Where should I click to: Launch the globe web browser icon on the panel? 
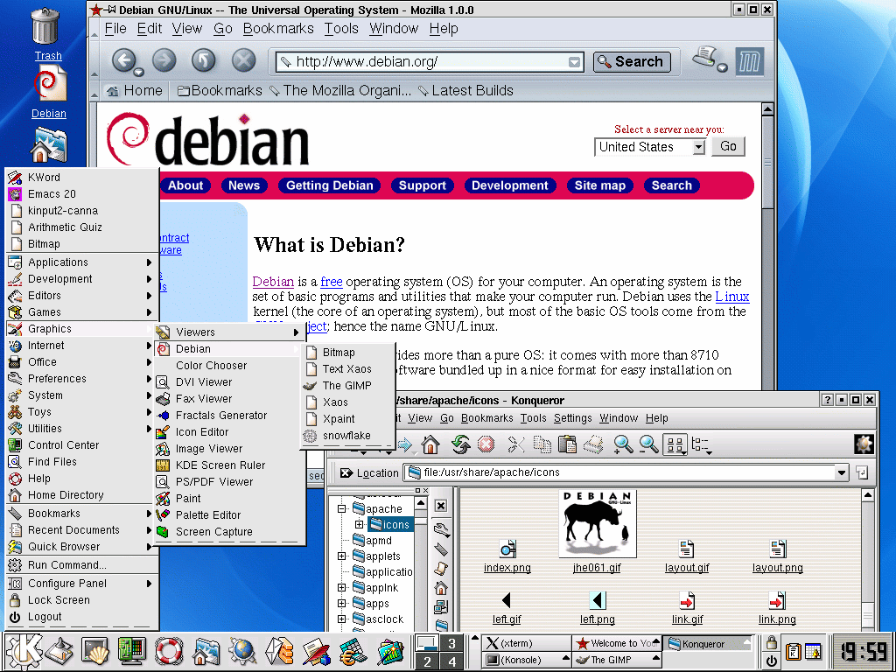click(242, 651)
